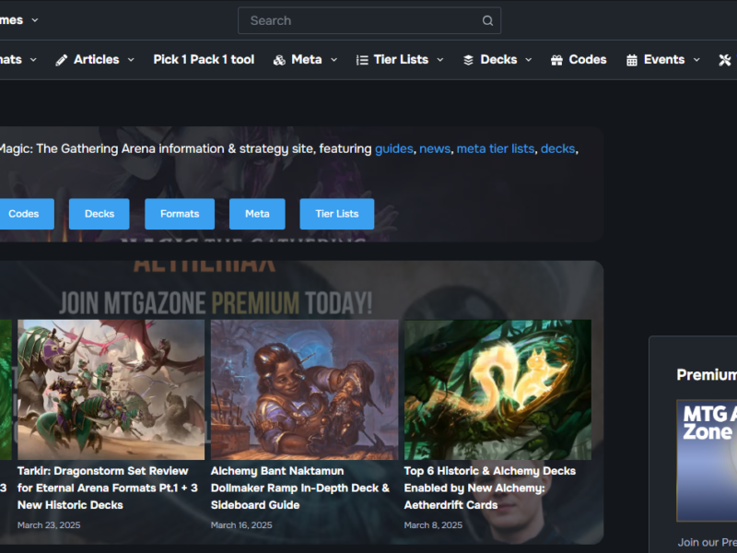
Task: Click the 'Join MTGAZone Premium Today!' banner
Action: [216, 303]
